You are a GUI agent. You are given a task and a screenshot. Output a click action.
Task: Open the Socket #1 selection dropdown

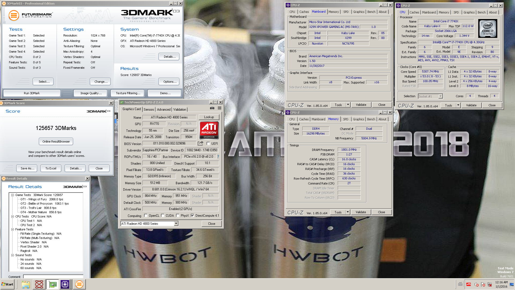click(x=440, y=96)
